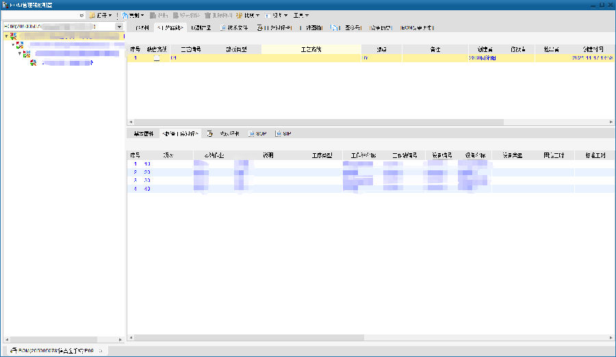Click the blue document icon tab
Image resolution: width=616 pixels, height=357 pixels.
(x=334, y=27)
